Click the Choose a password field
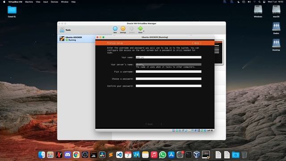 (168, 79)
